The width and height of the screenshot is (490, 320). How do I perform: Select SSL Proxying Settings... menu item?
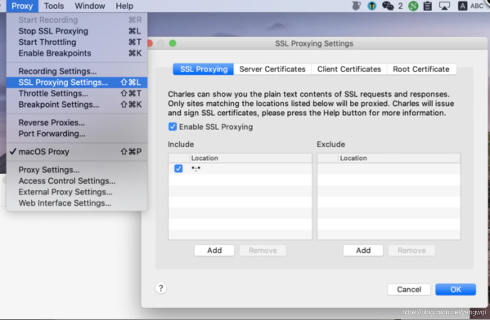tap(76, 82)
